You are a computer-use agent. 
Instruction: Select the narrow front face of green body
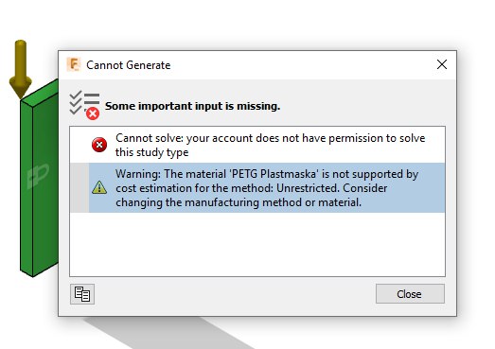27,188
